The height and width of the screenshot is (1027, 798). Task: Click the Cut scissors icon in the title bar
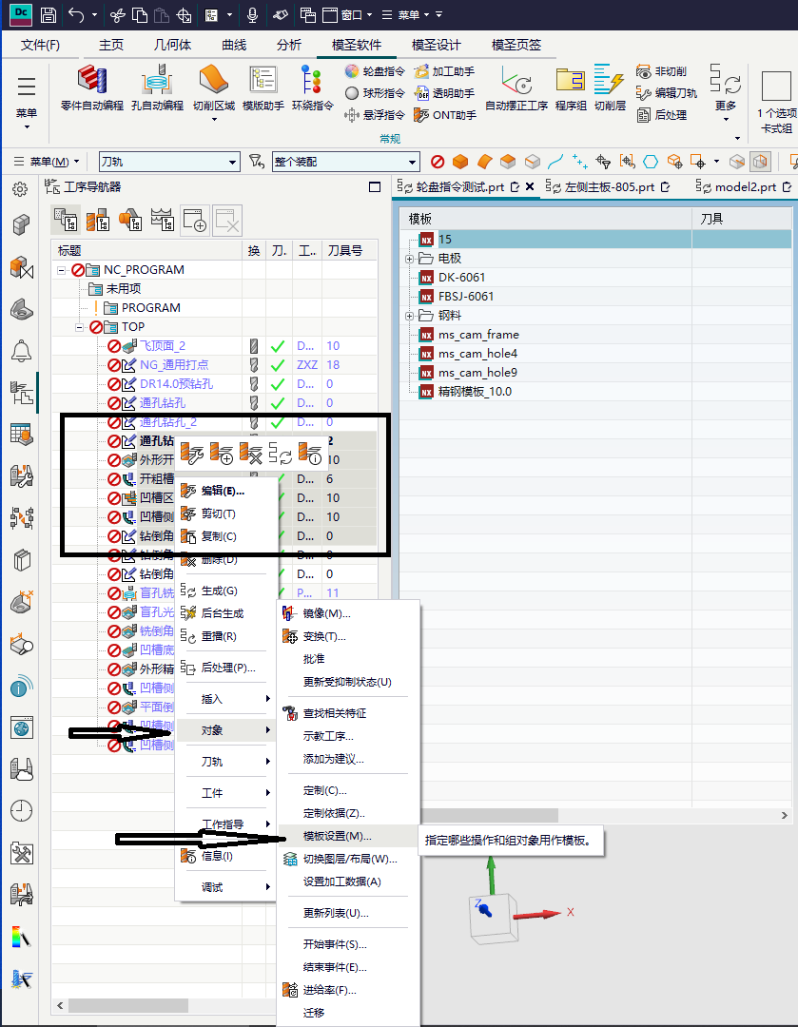tap(117, 13)
